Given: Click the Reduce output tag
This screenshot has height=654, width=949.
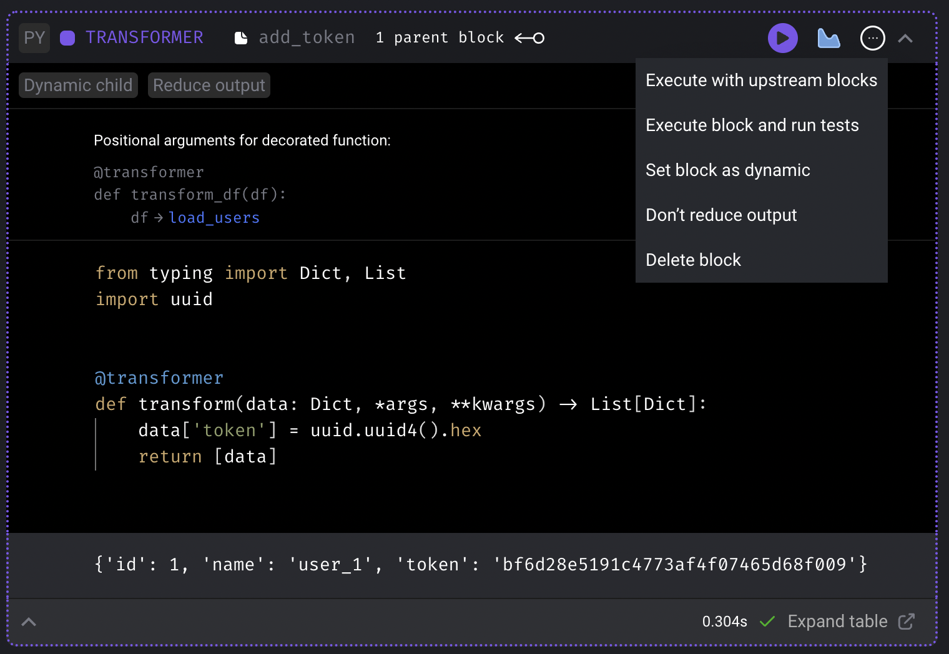Looking at the screenshot, I should click(x=209, y=85).
